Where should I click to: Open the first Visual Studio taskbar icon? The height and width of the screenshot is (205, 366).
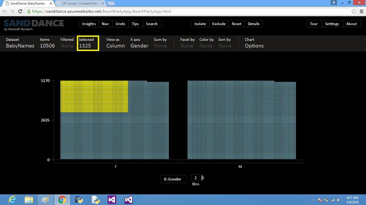(112, 200)
